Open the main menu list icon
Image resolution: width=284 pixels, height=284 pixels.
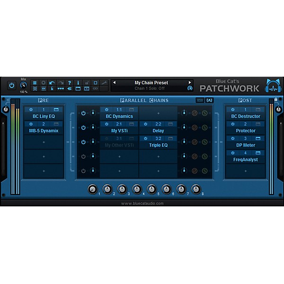(35, 83)
